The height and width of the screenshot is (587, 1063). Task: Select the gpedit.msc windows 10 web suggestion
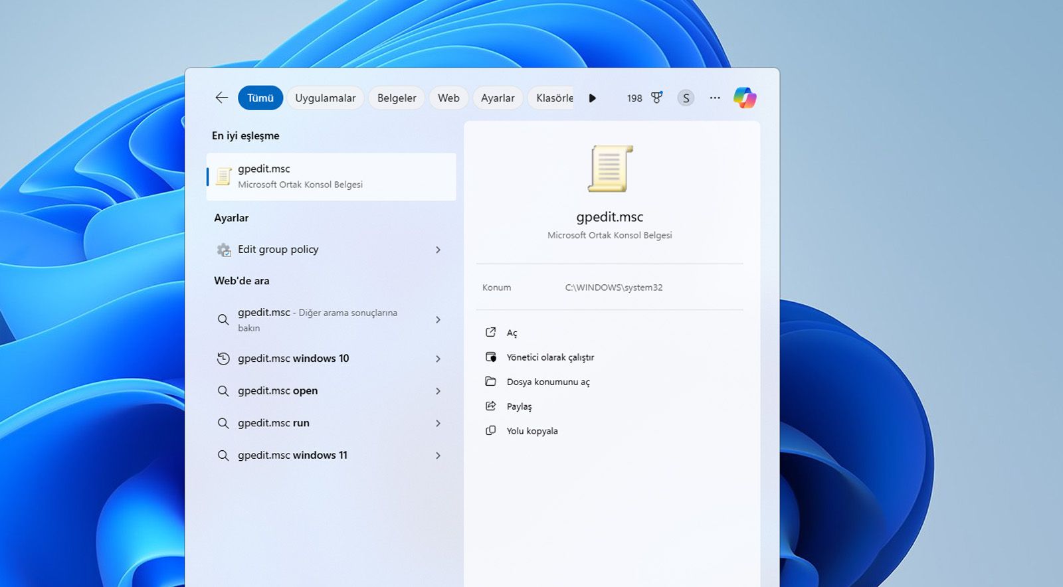(x=332, y=359)
